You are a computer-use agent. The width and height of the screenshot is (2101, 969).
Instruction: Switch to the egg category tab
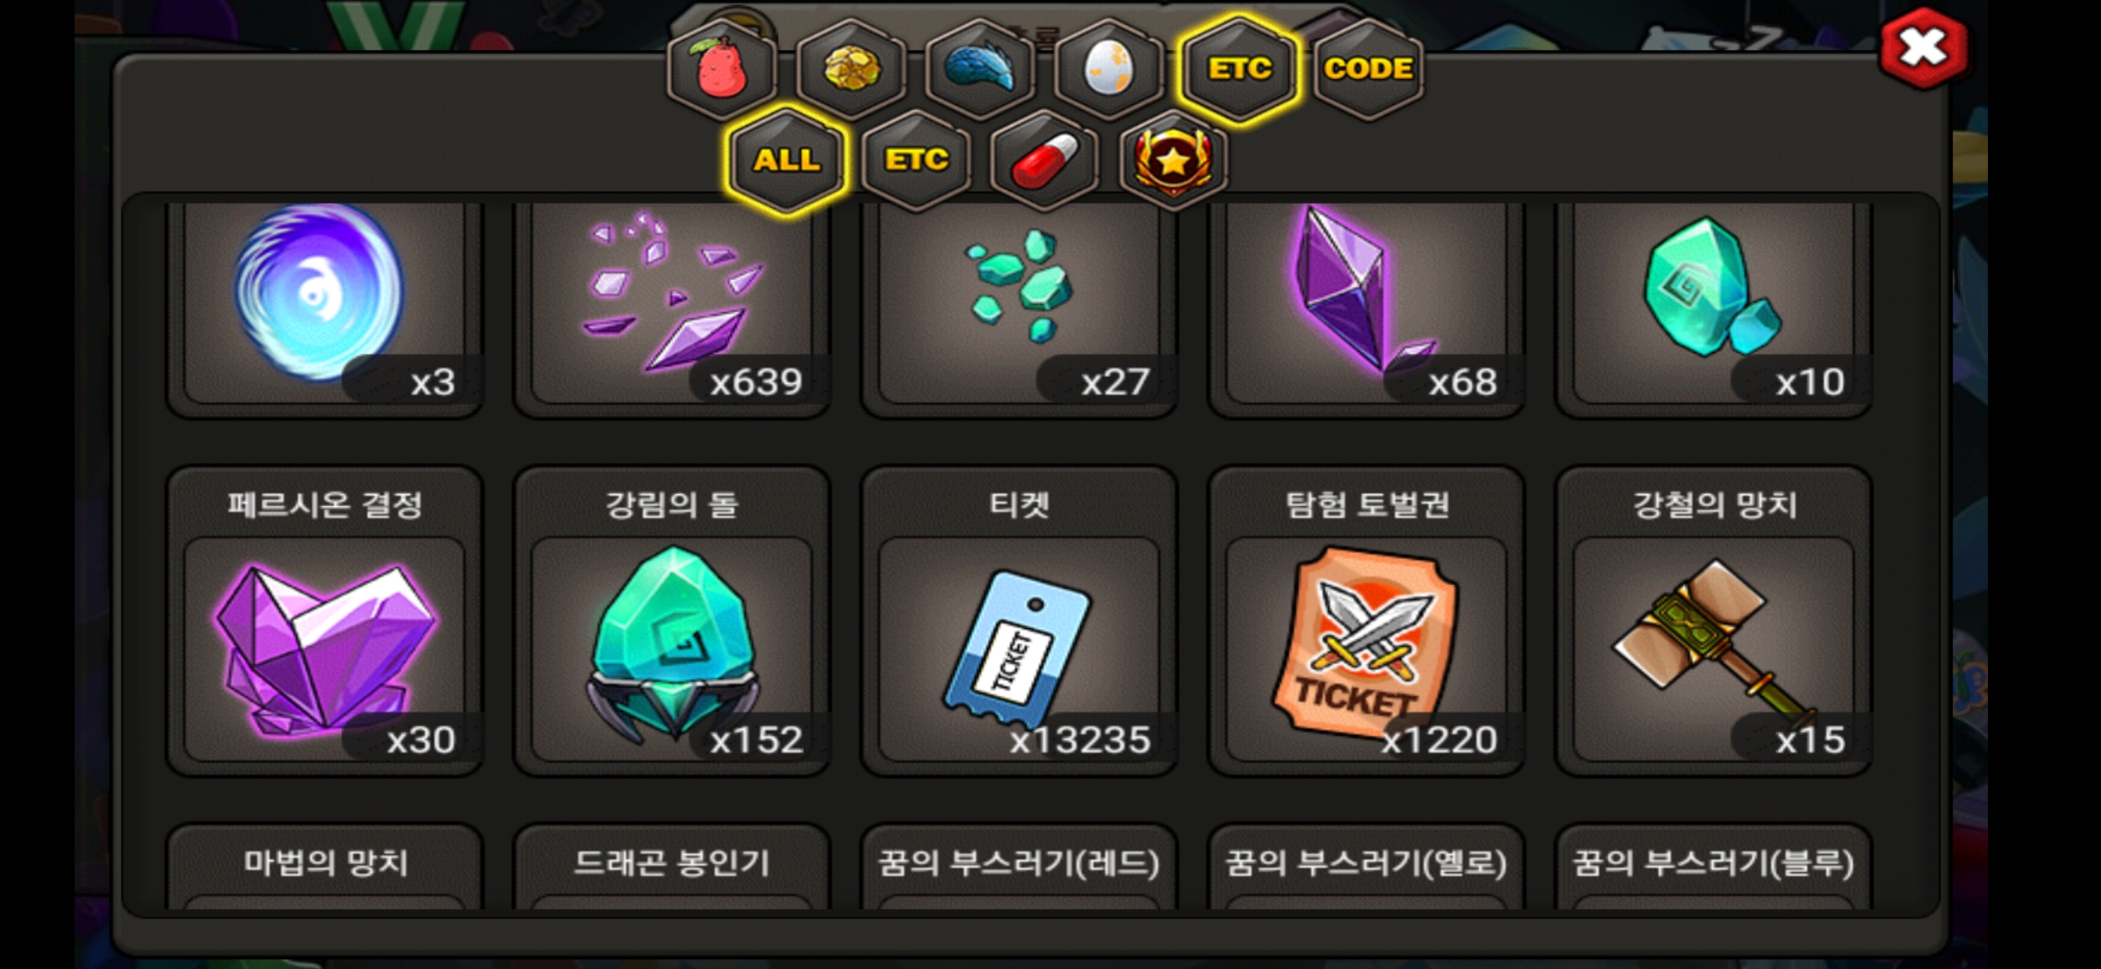[x=1109, y=69]
